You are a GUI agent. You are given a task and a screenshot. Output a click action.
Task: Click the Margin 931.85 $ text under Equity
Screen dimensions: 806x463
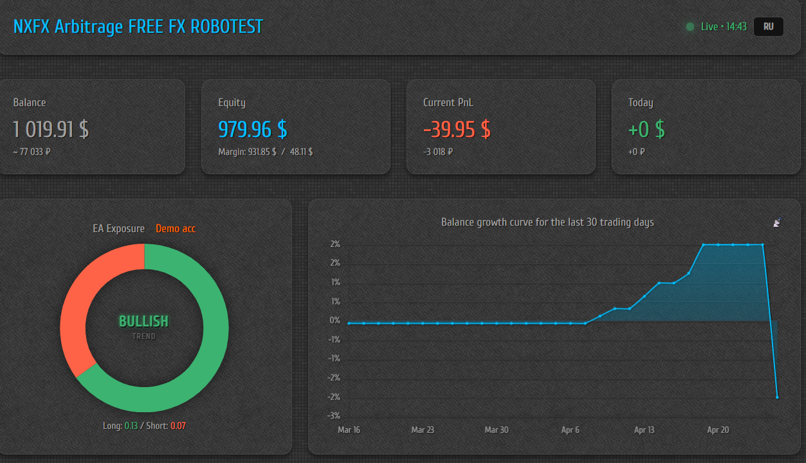point(247,152)
